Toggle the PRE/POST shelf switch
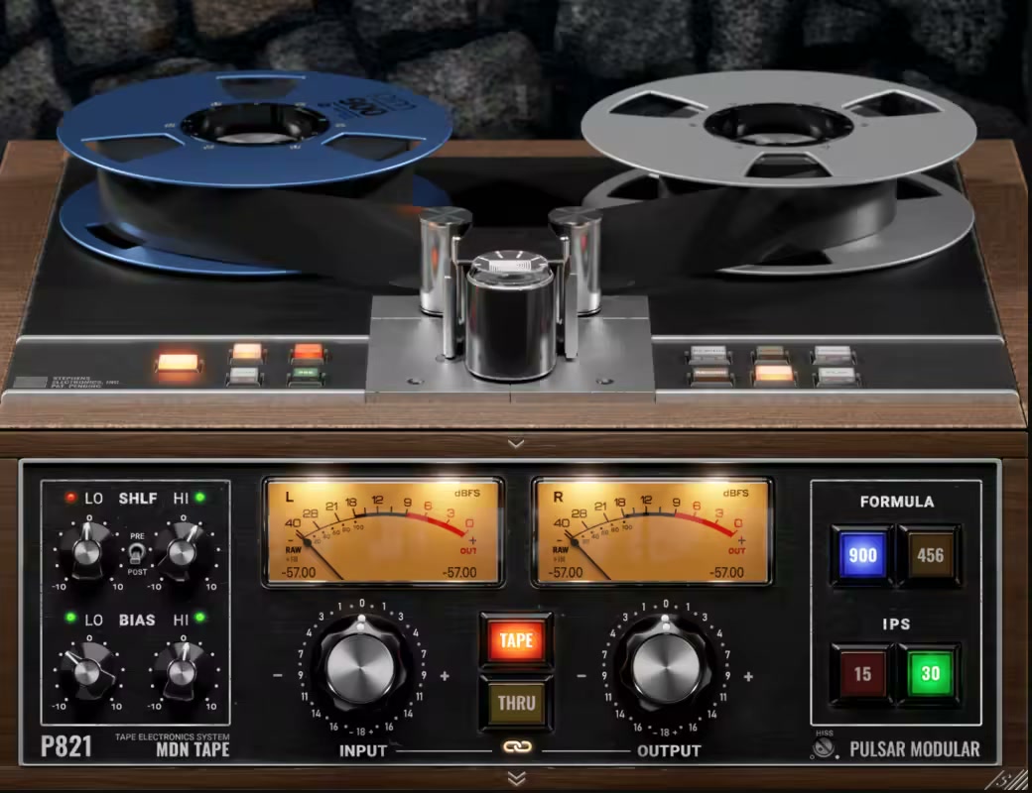 click(x=134, y=556)
